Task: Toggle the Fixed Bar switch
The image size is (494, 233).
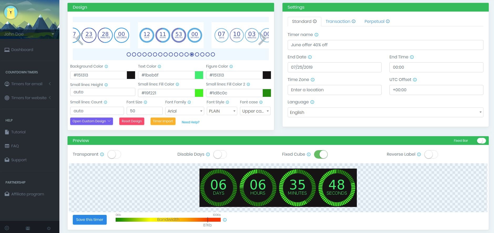Action: 481,141
